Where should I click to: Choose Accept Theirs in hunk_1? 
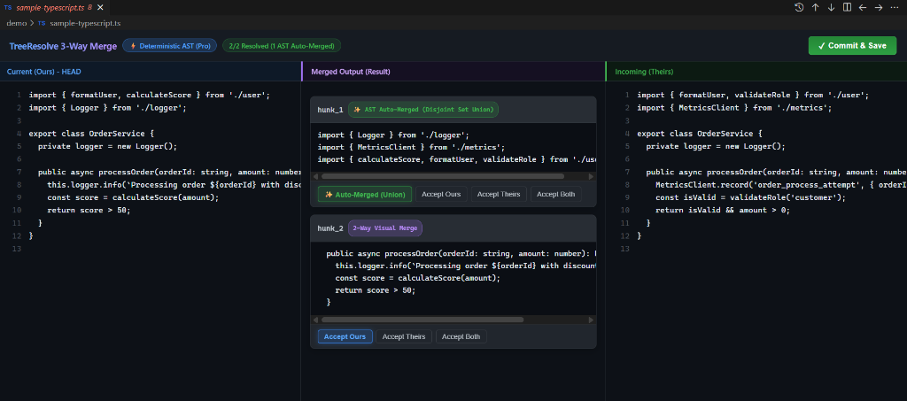pos(498,194)
